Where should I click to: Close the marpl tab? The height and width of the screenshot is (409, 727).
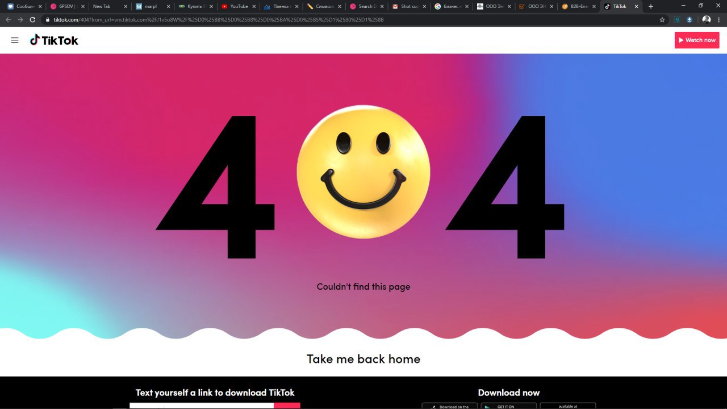click(x=168, y=6)
